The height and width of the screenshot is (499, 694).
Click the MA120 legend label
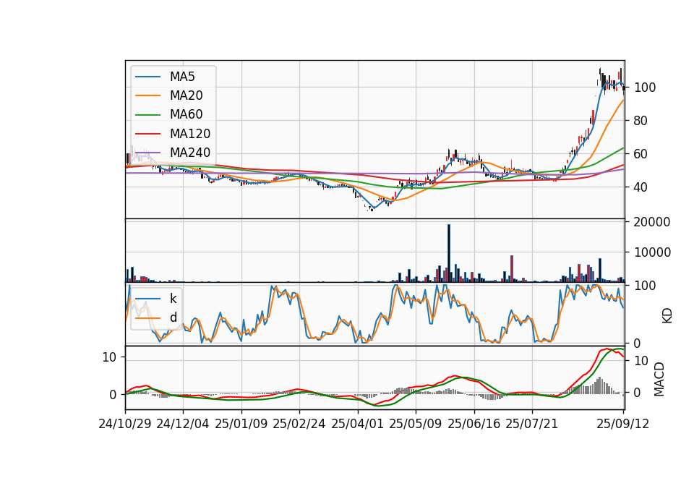(x=190, y=134)
